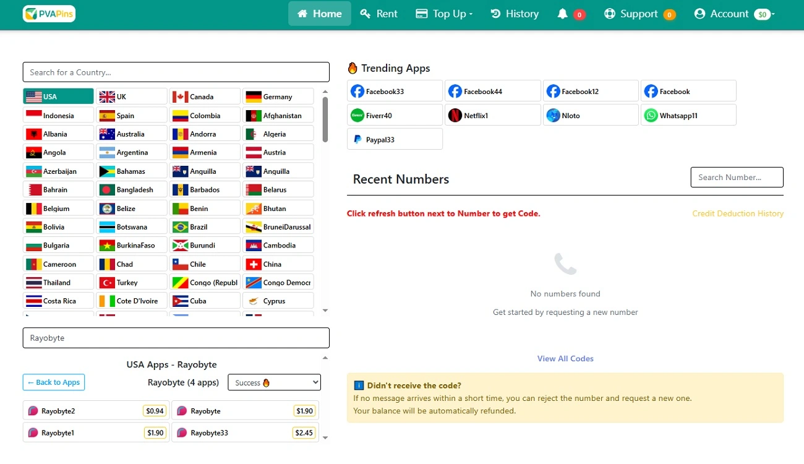Screen dimensions: 804x464
Task: Select Australia in the country grid
Action: (131, 134)
